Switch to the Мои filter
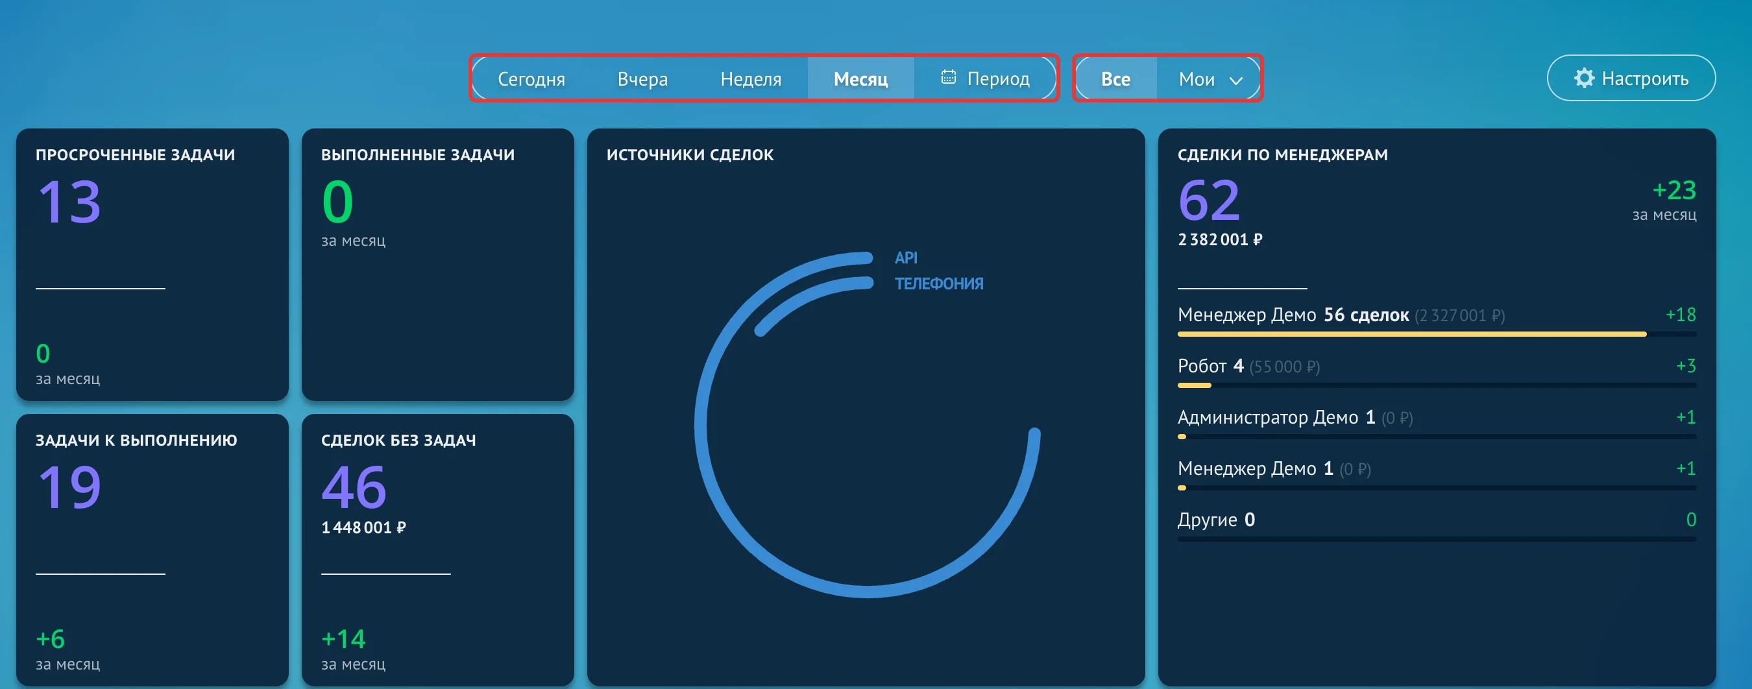Viewport: 1752px width, 689px height. coord(1197,80)
